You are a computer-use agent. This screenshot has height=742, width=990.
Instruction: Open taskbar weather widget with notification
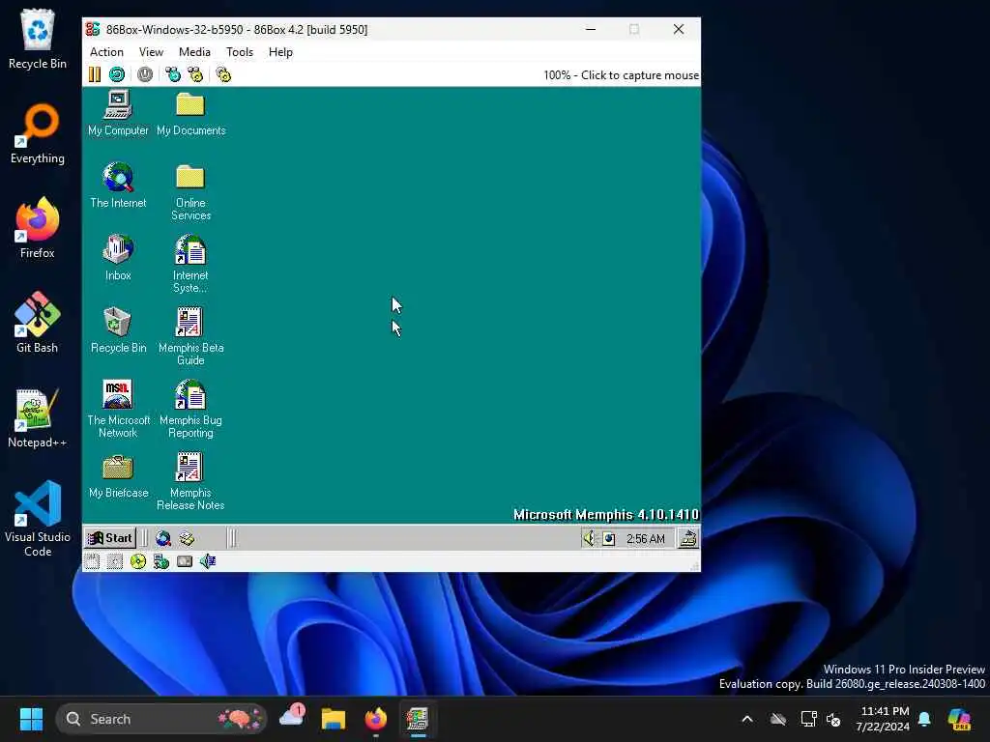292,718
